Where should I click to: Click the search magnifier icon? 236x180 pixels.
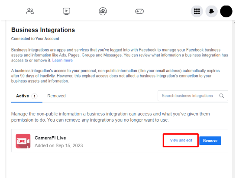click(x=222, y=96)
